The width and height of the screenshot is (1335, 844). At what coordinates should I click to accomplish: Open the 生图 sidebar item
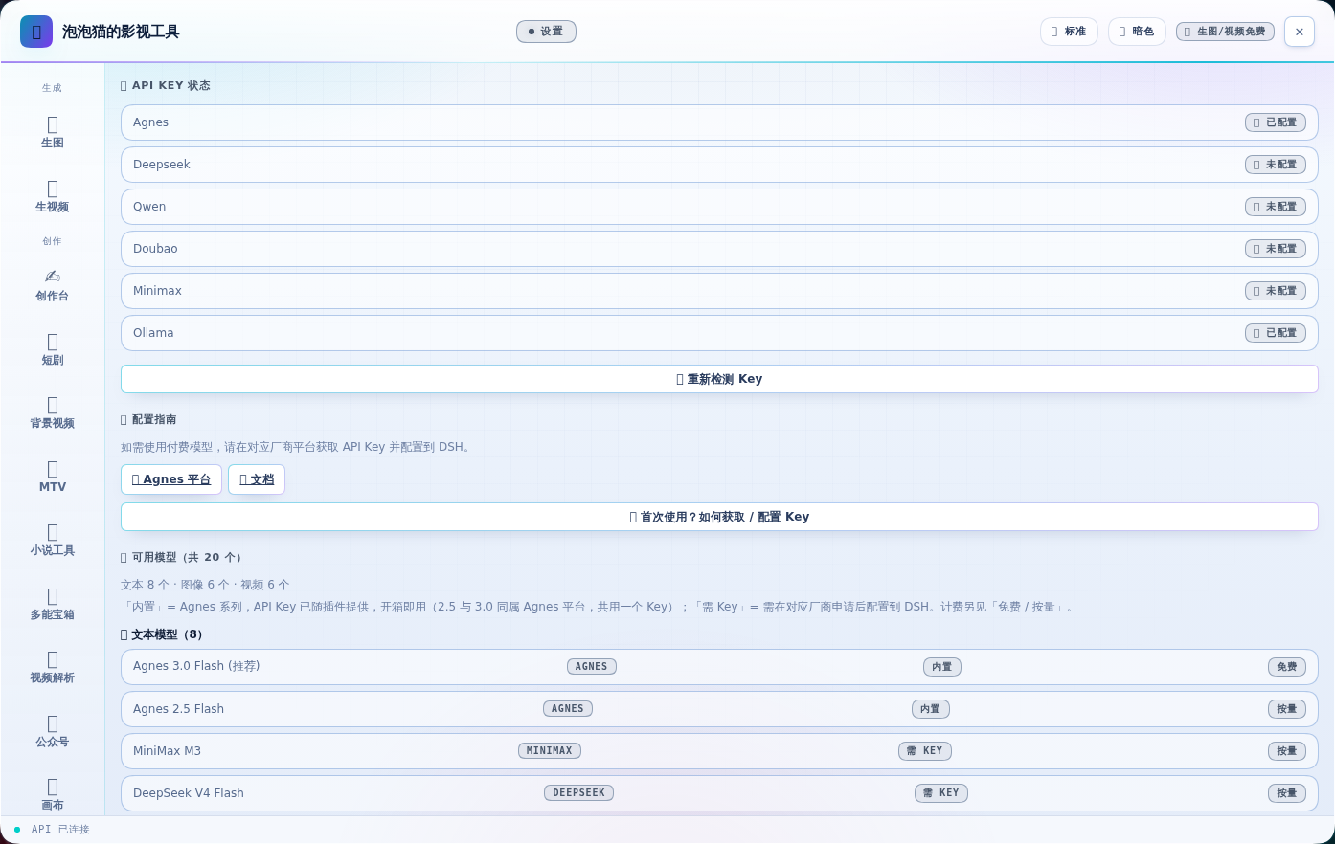pyautogui.click(x=53, y=132)
